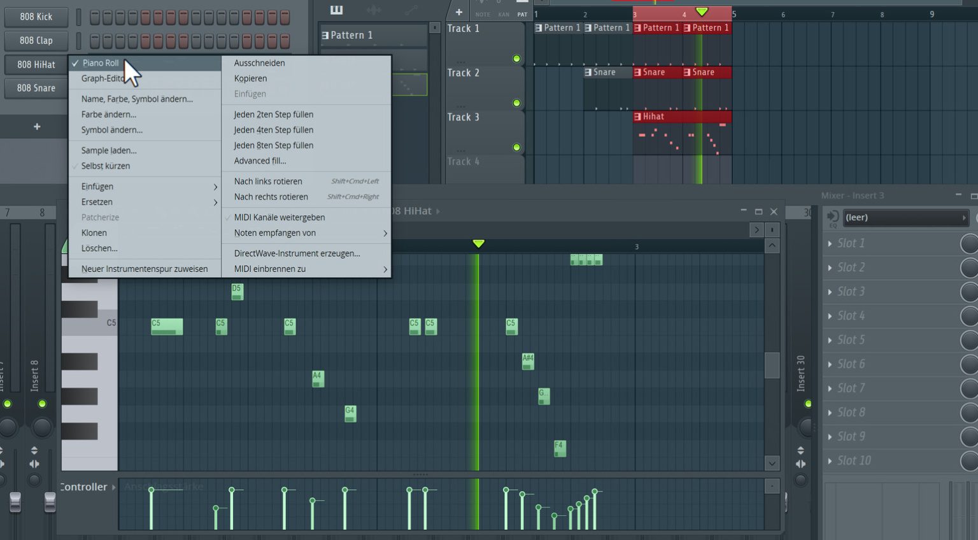Screen dimensions: 978x540
Task: Choose Jeden 4ten Step füllen option
Action: click(x=273, y=130)
